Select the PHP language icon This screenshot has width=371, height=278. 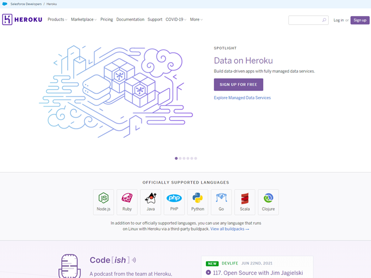coord(174,198)
